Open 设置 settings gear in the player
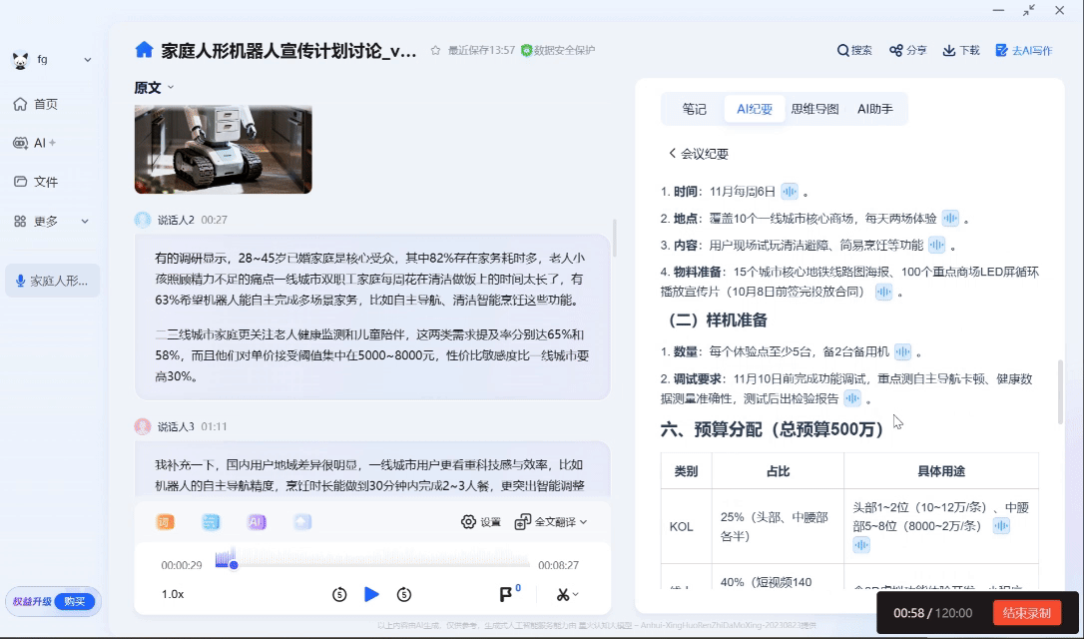The height and width of the screenshot is (639, 1084). click(468, 521)
